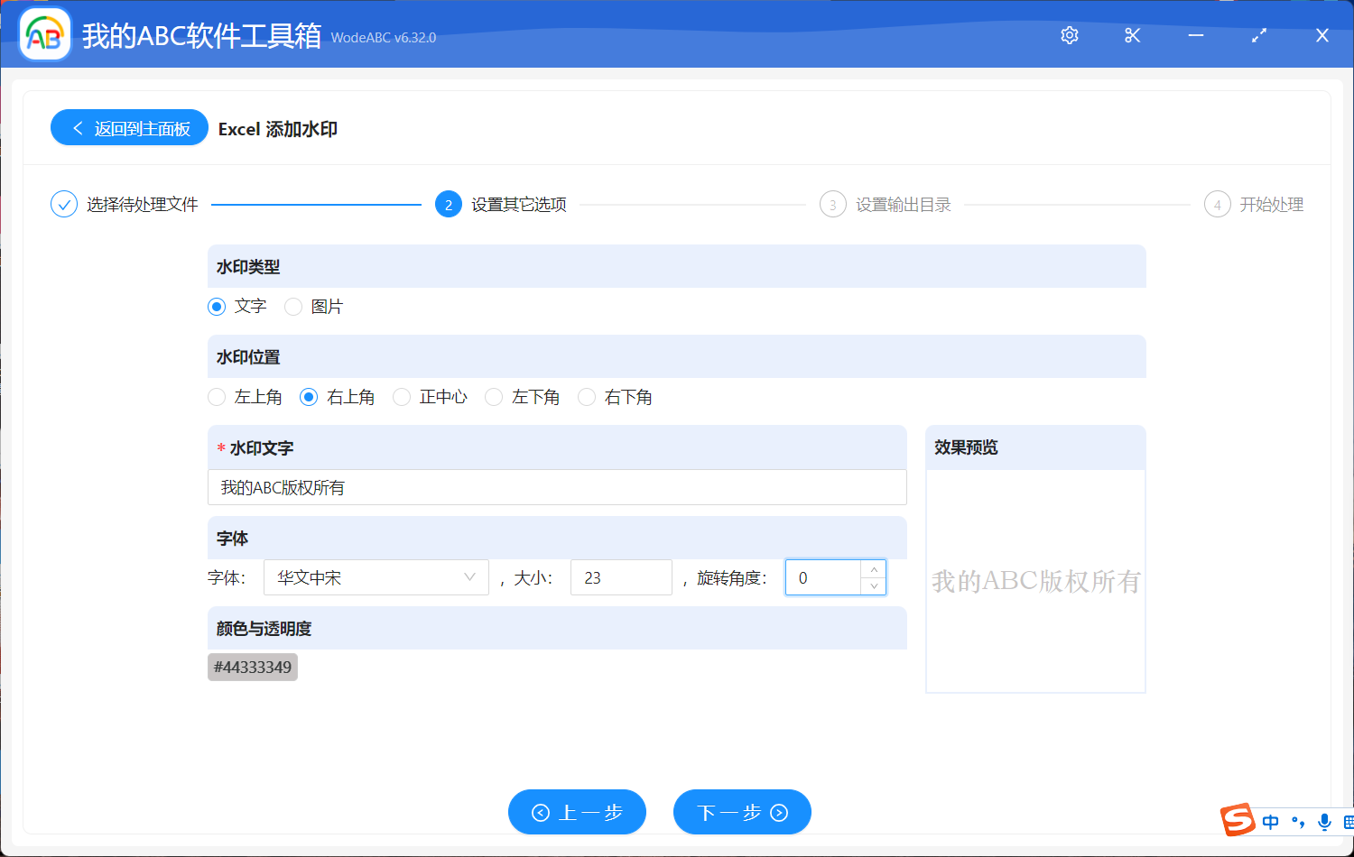The width and height of the screenshot is (1354, 857).
Task: Choose 左下角 as watermark position
Action: click(x=494, y=397)
